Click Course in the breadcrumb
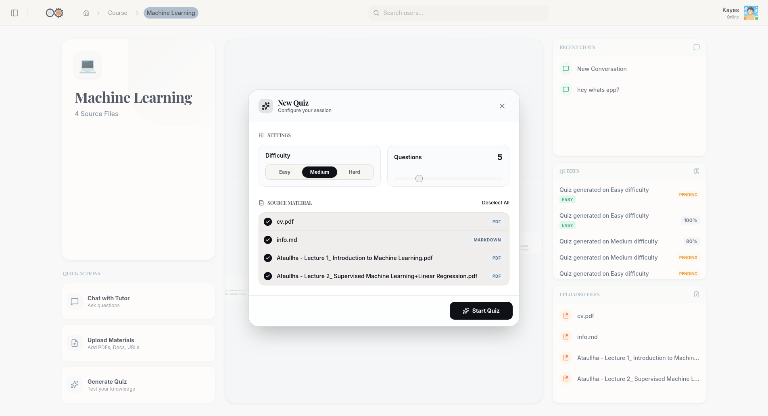Image resolution: width=768 pixels, height=416 pixels. pyautogui.click(x=118, y=13)
